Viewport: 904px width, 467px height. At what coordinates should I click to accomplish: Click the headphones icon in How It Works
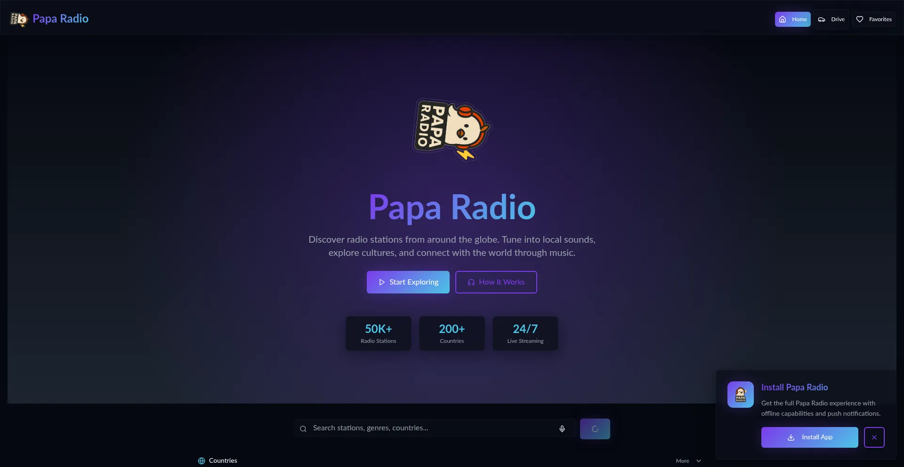click(x=471, y=282)
